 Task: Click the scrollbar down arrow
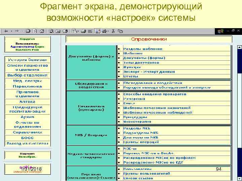(x=240, y=179)
